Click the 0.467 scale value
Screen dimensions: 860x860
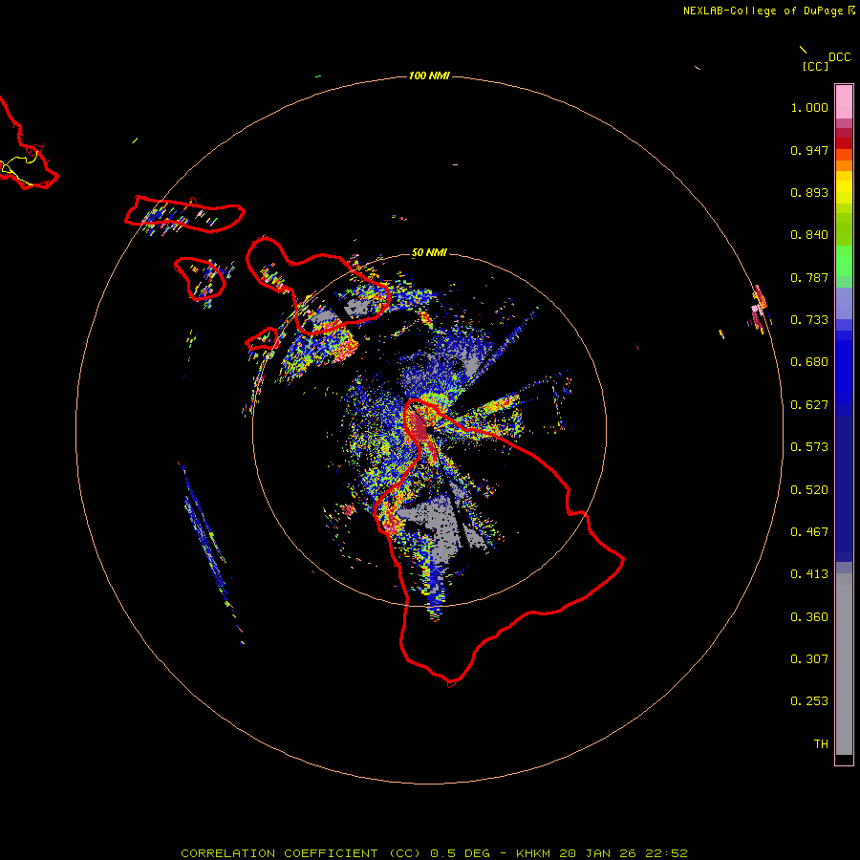click(x=809, y=532)
